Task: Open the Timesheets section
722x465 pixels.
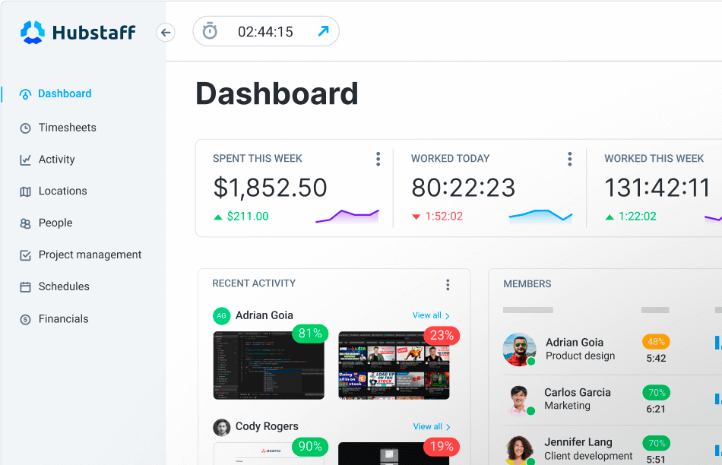Action: 67,127
